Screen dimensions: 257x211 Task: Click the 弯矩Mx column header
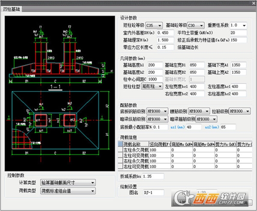coord(182,144)
